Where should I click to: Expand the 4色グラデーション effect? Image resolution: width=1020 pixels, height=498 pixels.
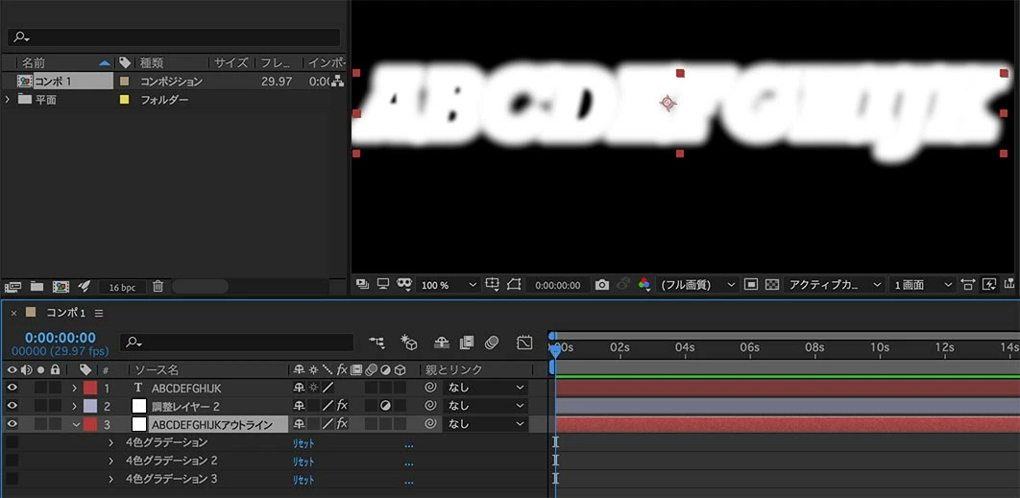point(110,442)
